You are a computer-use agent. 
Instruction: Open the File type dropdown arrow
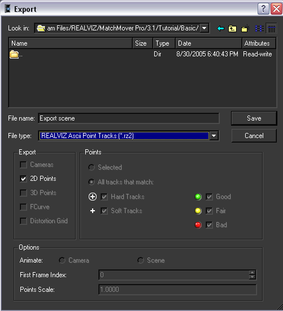click(x=214, y=136)
